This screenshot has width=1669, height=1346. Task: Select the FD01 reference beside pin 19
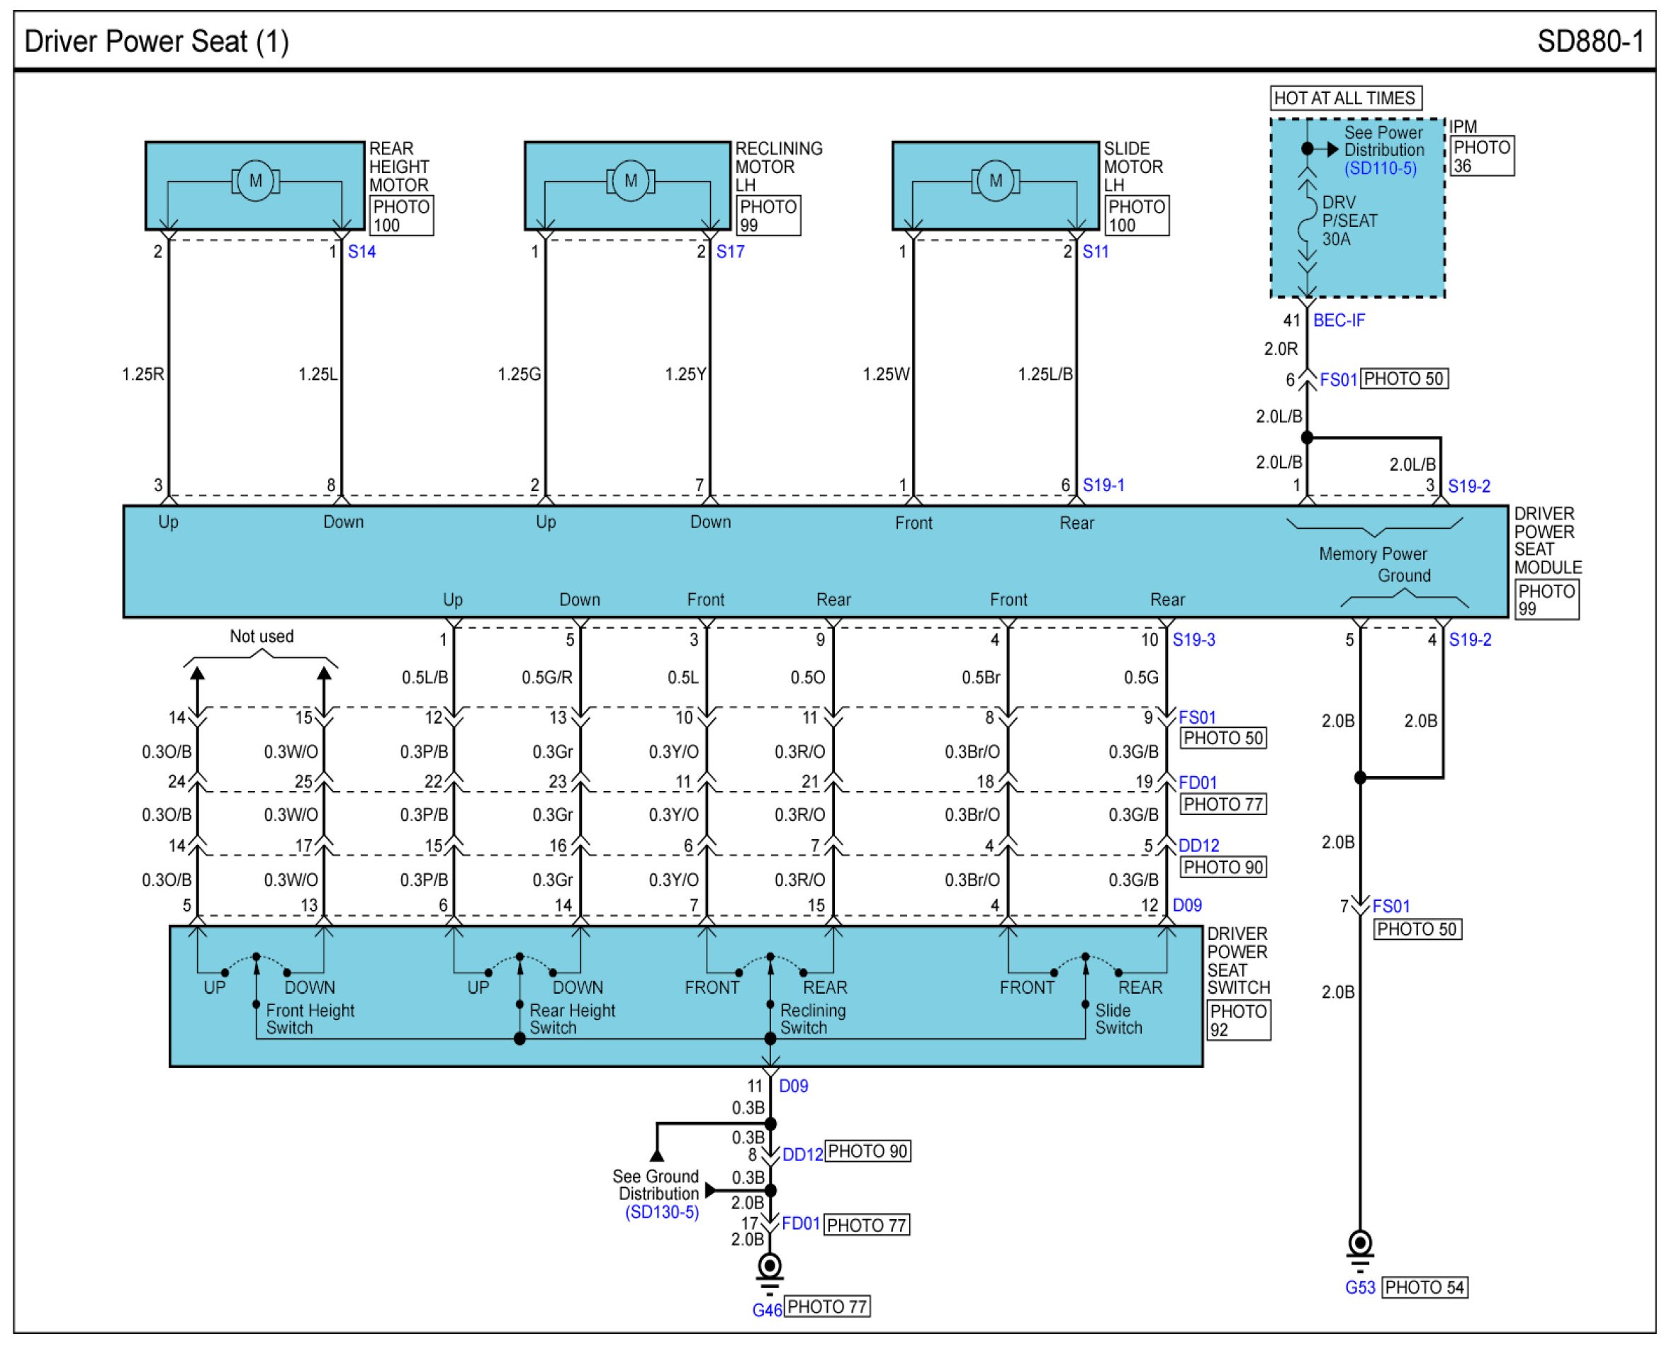pos(1198,783)
